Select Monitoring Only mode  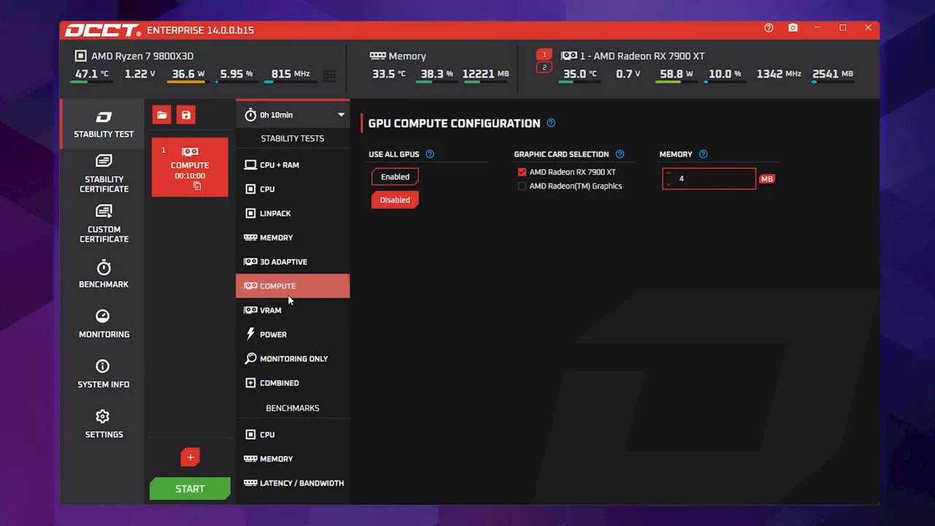(293, 358)
